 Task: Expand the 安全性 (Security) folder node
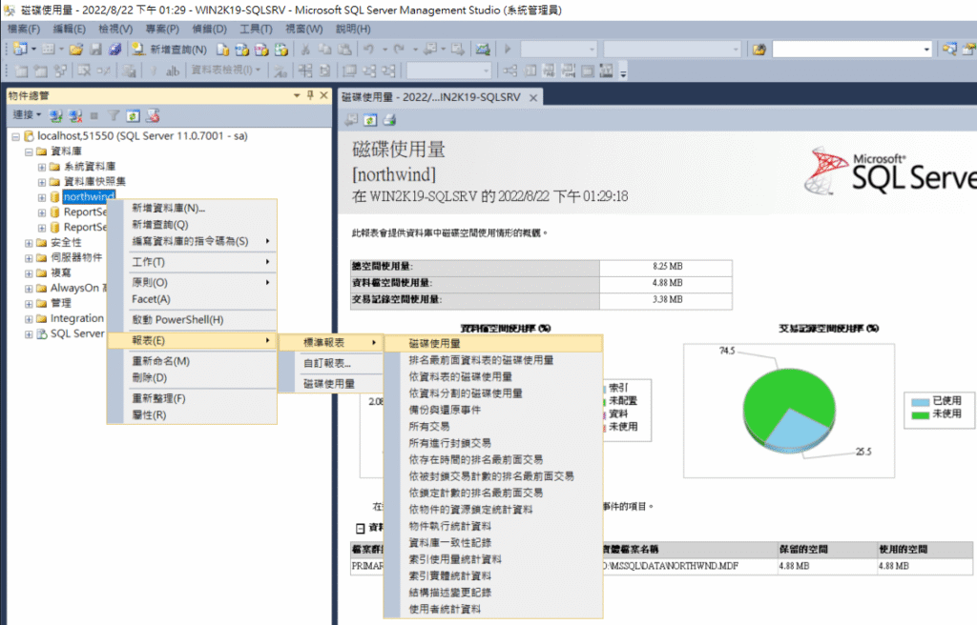pos(29,243)
